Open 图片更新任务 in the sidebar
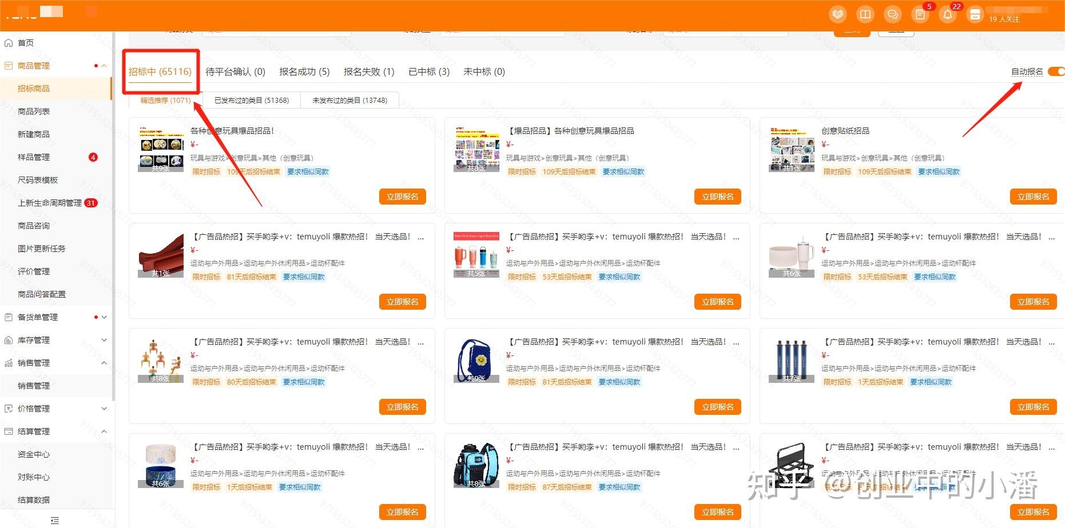1065x528 pixels. [x=42, y=249]
